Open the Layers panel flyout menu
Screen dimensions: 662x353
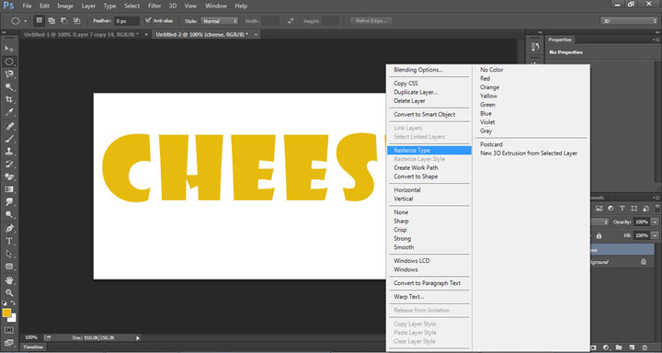tap(657, 198)
